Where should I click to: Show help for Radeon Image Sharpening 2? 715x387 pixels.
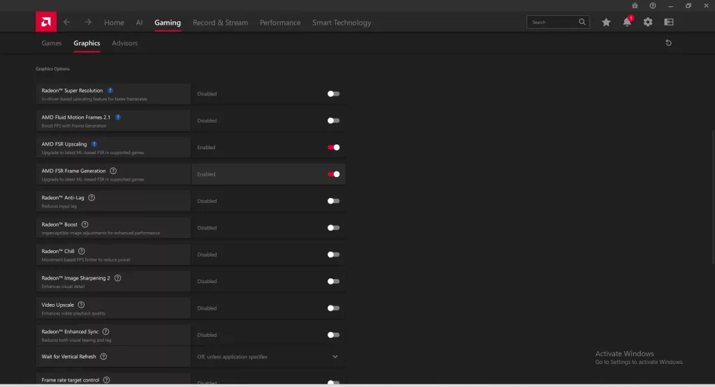[117, 278]
